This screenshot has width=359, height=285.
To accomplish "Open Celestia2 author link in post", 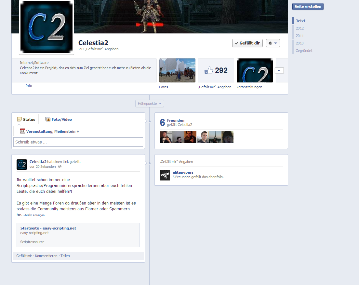I will click(38, 162).
